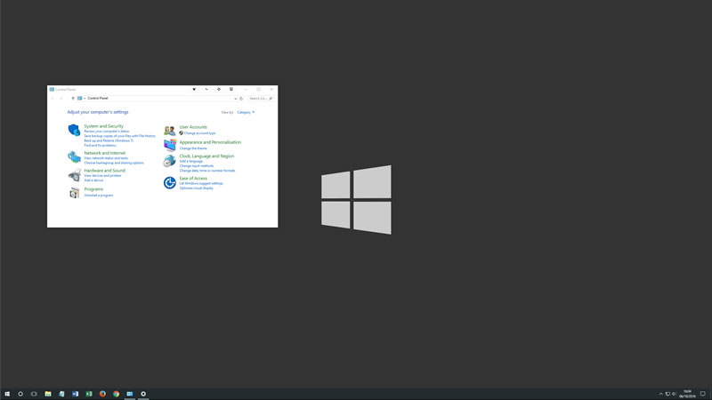Click the Appearance and Personalisation monitor icon

(170, 145)
